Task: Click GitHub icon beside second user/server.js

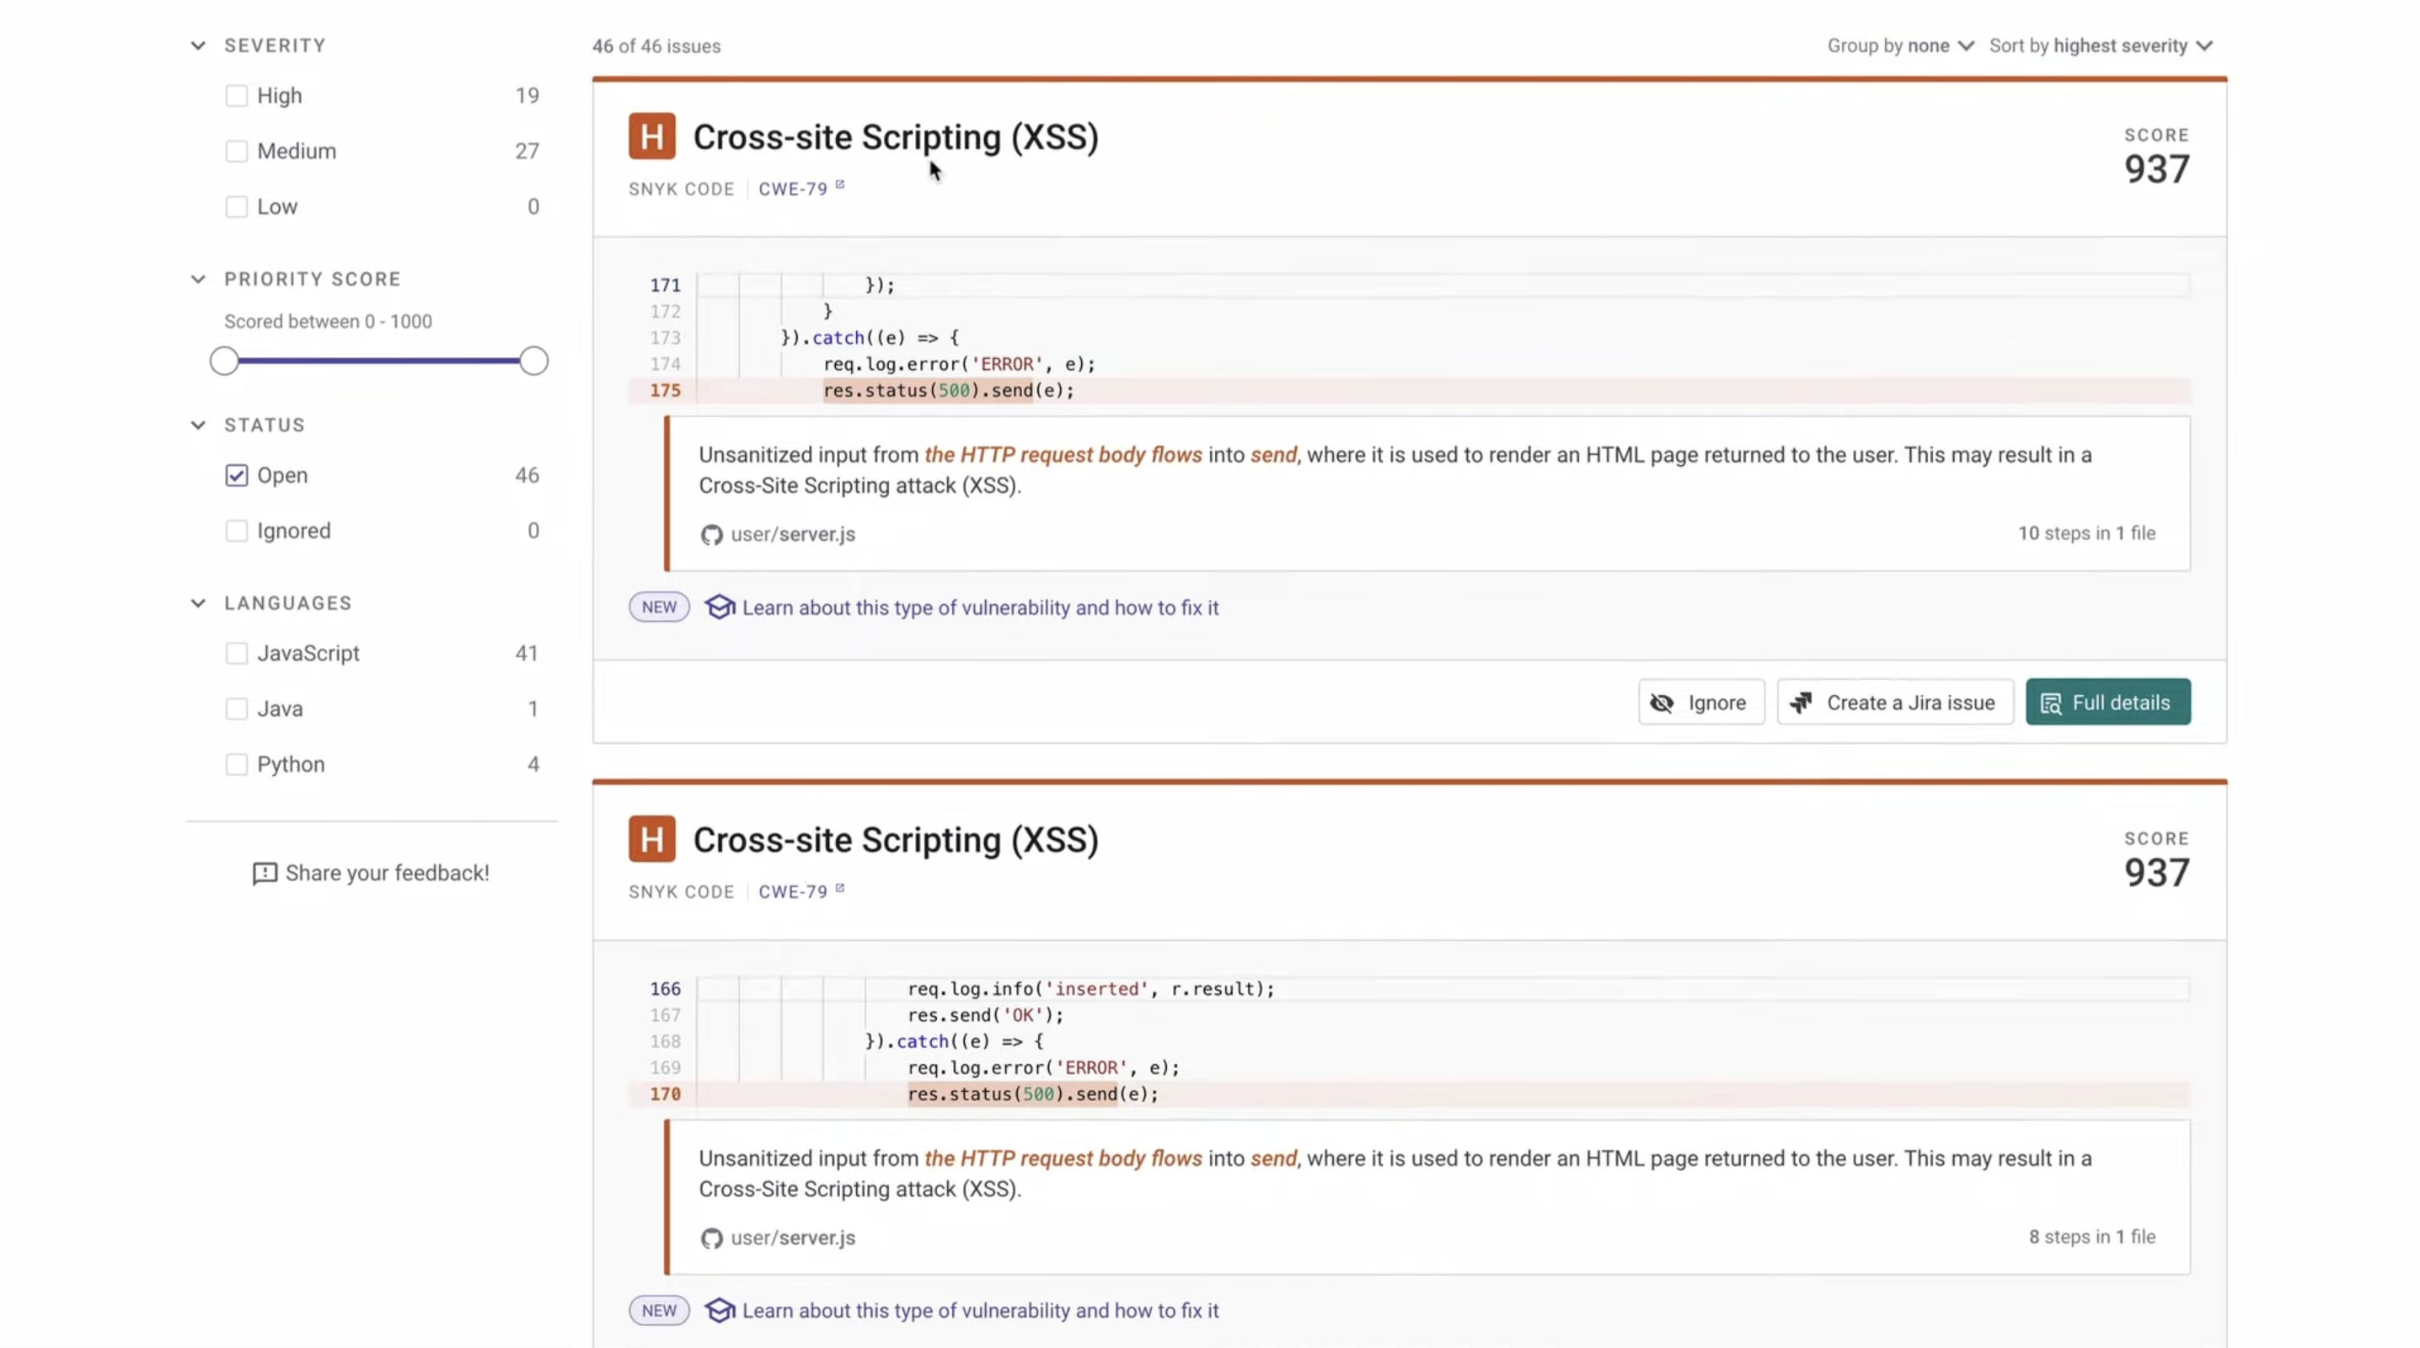Action: click(x=711, y=1238)
